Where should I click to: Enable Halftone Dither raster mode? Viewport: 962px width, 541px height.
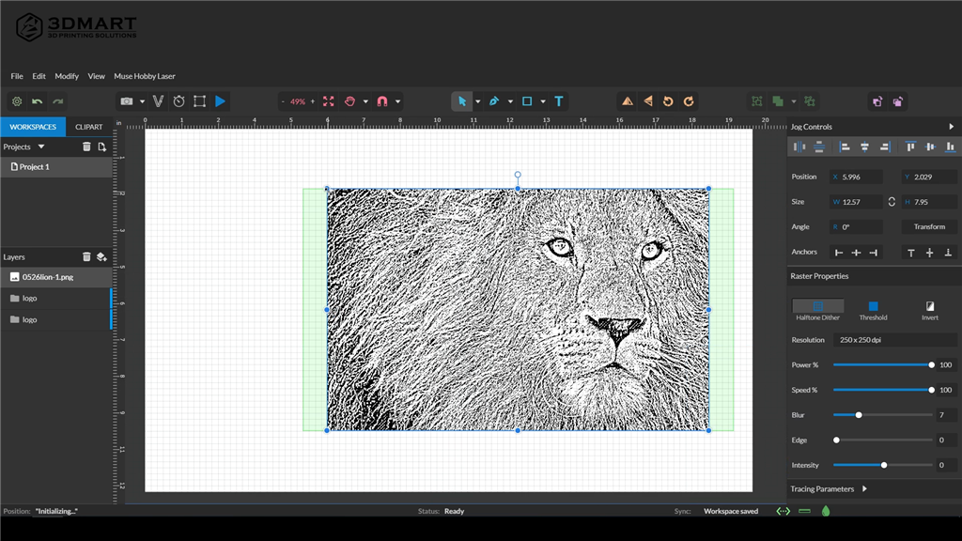817,306
